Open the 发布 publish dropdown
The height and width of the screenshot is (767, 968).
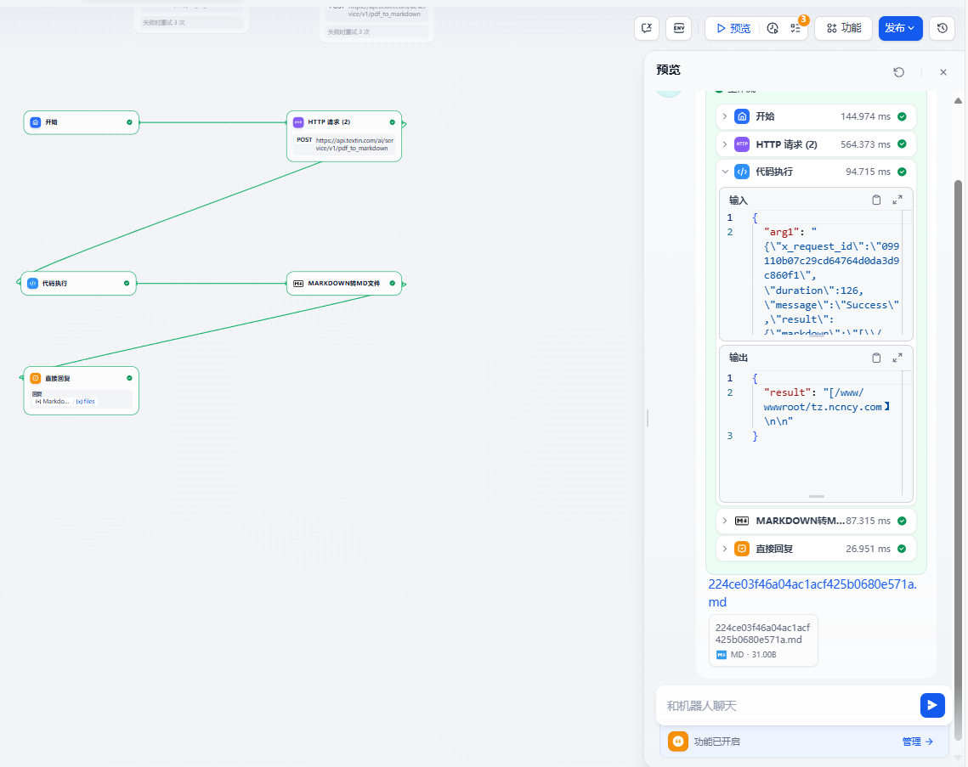[900, 28]
